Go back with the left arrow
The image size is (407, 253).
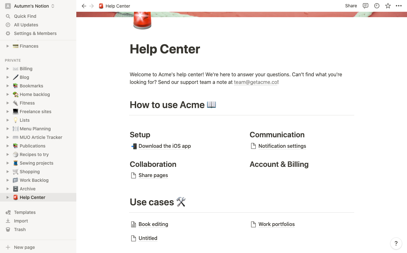pyautogui.click(x=84, y=6)
